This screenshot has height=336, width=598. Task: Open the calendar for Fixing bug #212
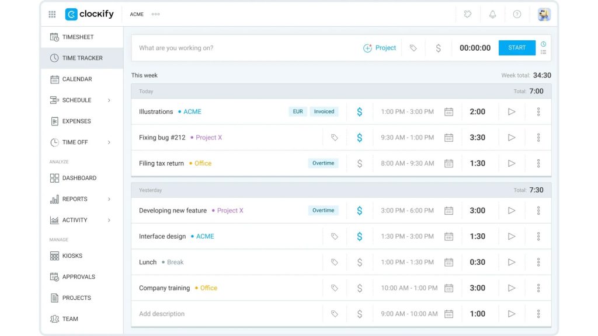click(x=449, y=138)
